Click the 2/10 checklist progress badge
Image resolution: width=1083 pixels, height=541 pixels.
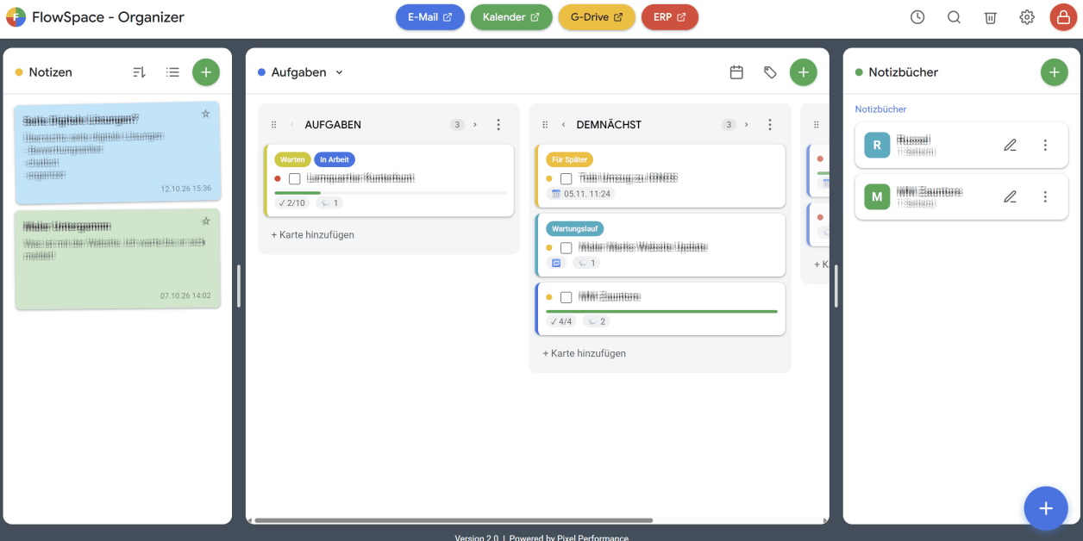point(292,203)
